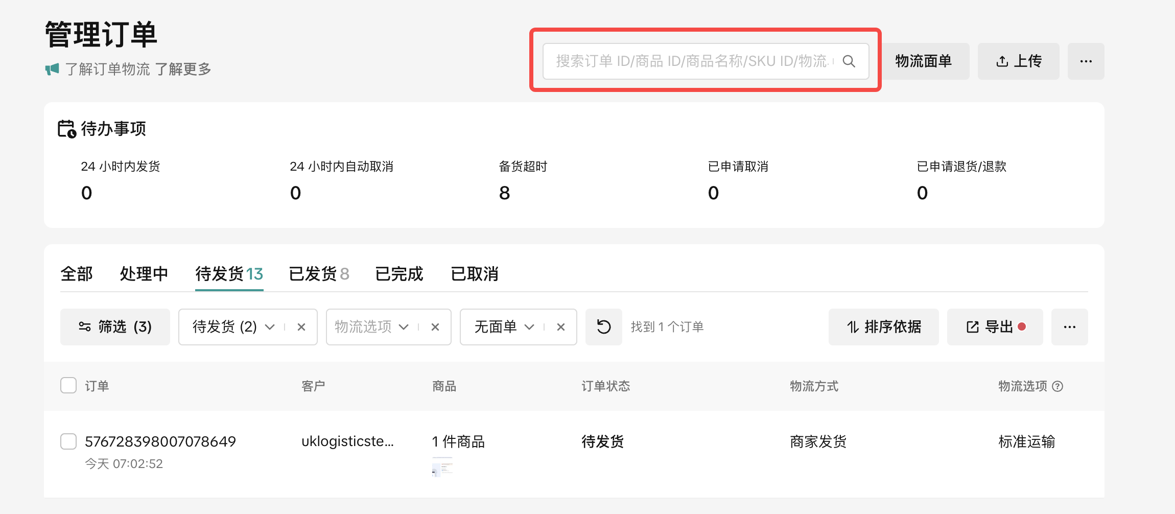
Task: Click the 物流面单 button
Action: [x=923, y=61]
